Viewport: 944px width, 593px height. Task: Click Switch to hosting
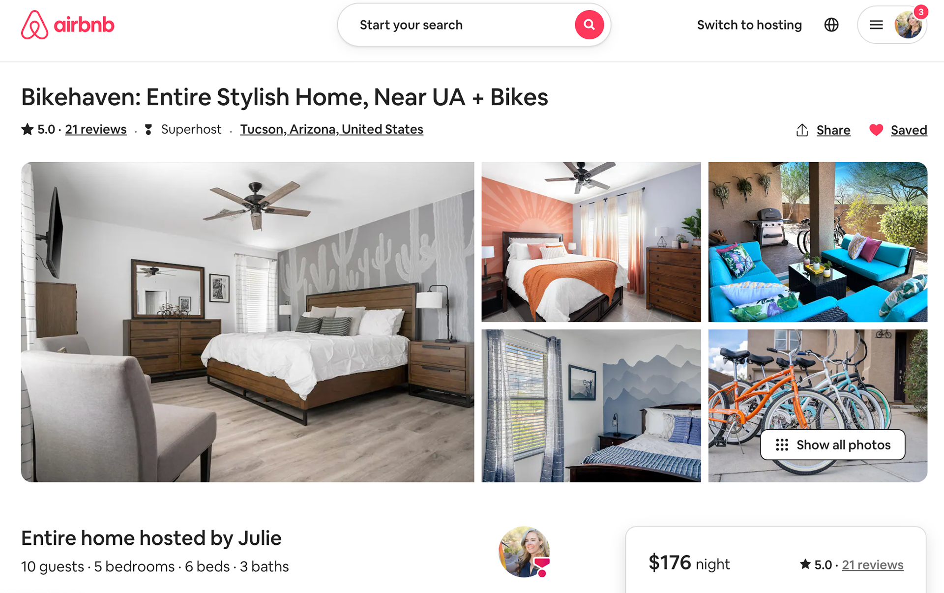(749, 25)
